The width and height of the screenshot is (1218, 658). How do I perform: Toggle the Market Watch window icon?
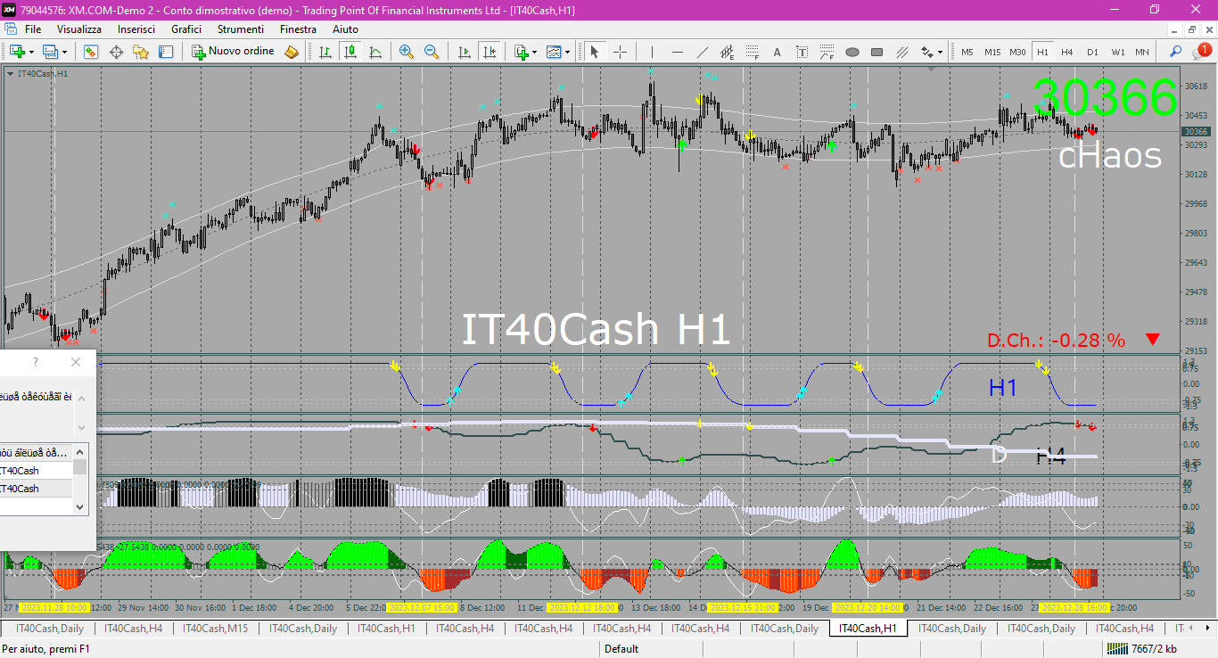[x=91, y=52]
